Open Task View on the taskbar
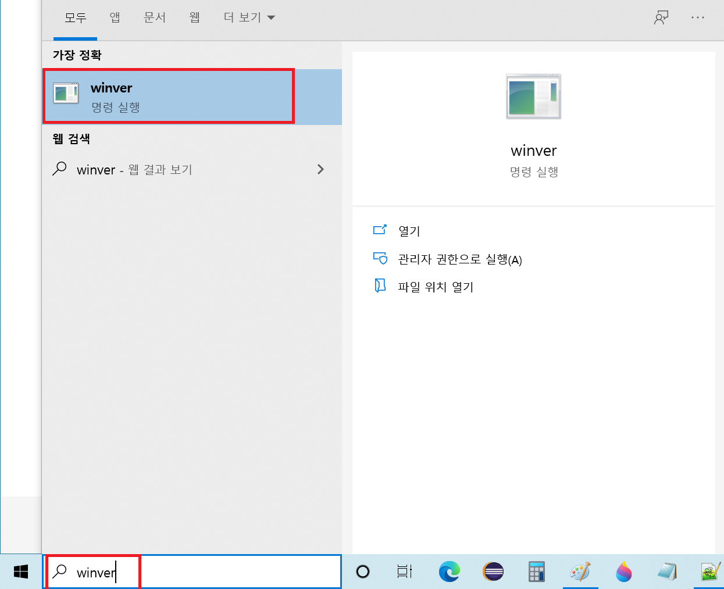The height and width of the screenshot is (589, 724). coord(405,572)
